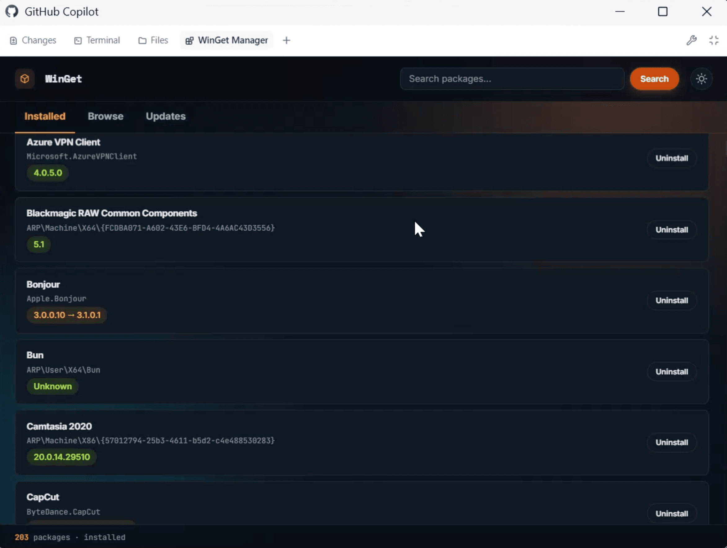727x548 pixels.
Task: Click the Bonjour package title
Action: pyautogui.click(x=43, y=285)
